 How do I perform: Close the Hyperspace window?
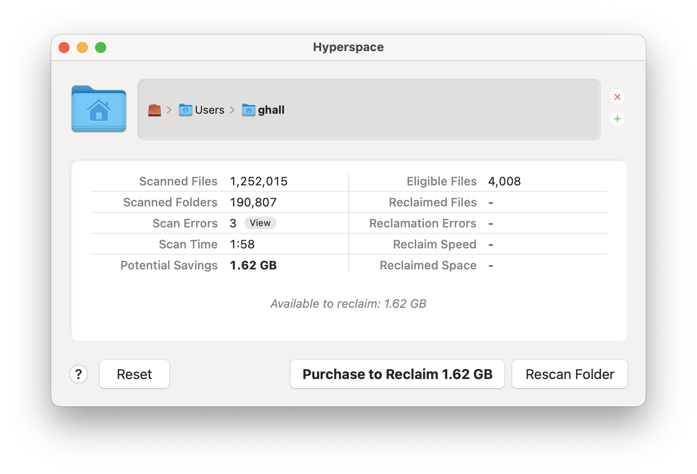click(64, 47)
